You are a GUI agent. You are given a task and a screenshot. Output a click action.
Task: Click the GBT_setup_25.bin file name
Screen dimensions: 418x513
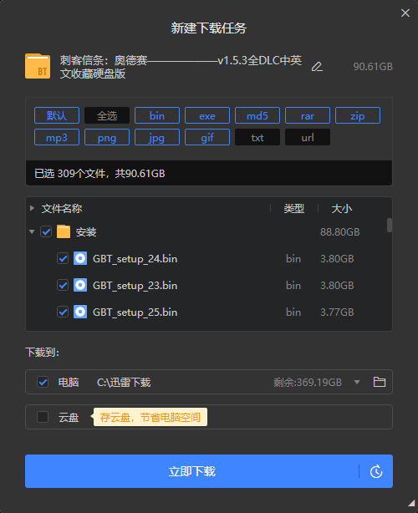(135, 312)
